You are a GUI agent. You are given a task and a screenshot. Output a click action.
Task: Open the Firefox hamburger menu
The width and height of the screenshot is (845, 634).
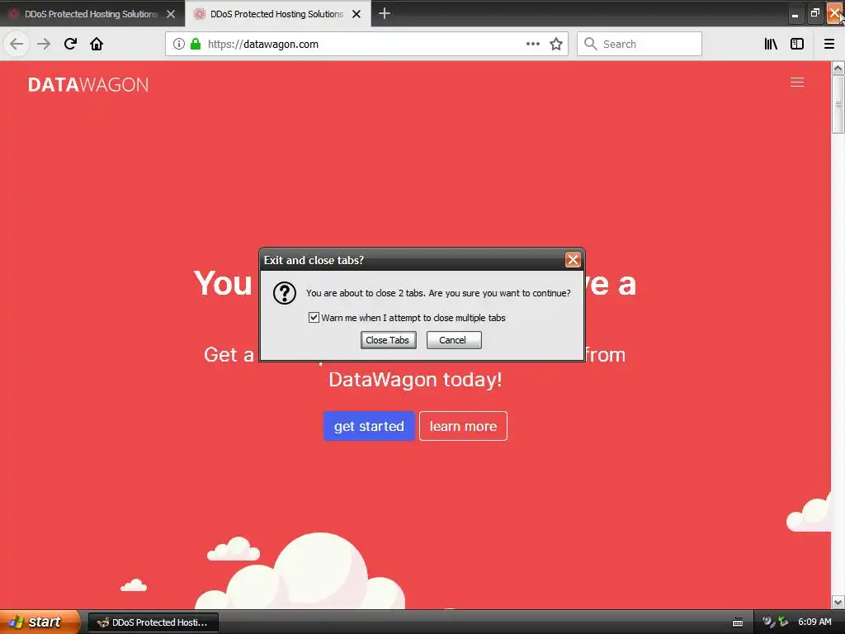click(x=829, y=44)
